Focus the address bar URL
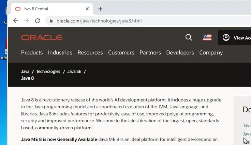The image size is (251, 145). coord(99,21)
